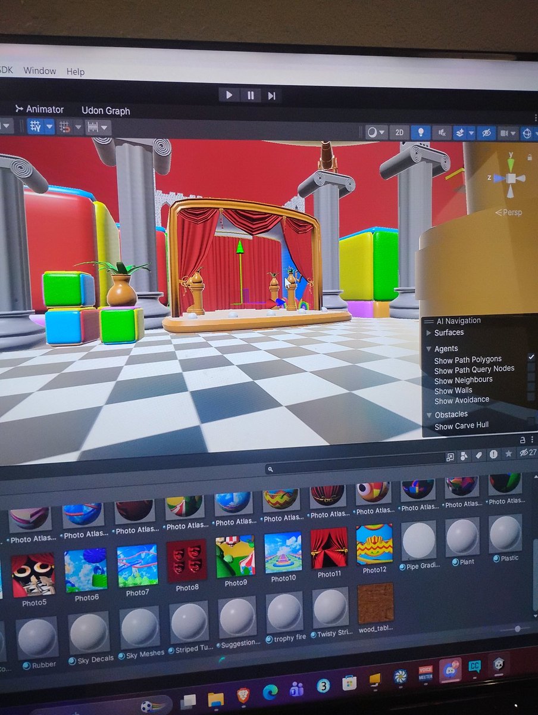Image resolution: width=538 pixels, height=715 pixels.
Task: Open the Help menu
Action: pyautogui.click(x=76, y=71)
